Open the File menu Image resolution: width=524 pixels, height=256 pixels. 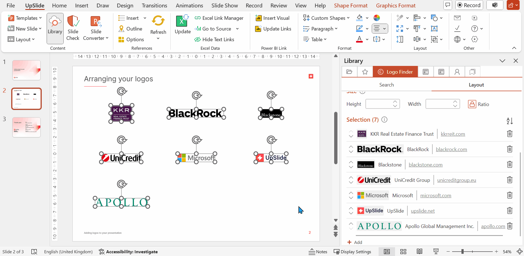click(x=11, y=5)
